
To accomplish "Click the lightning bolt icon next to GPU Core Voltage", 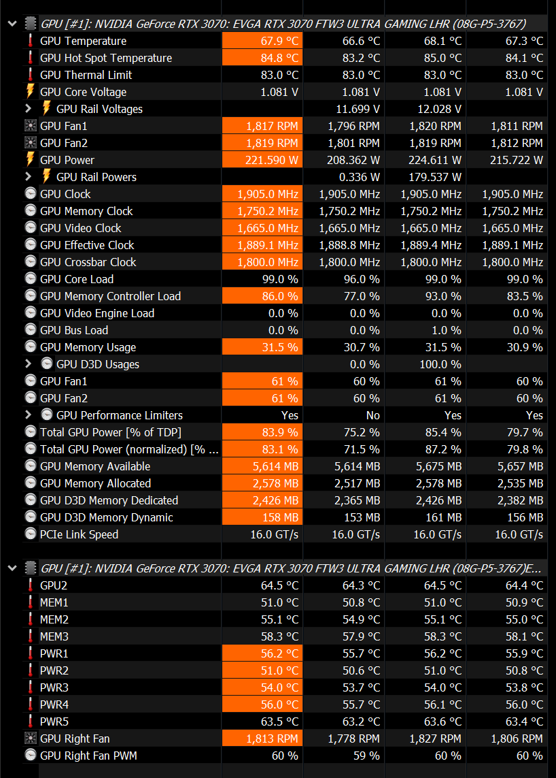I will click(31, 92).
